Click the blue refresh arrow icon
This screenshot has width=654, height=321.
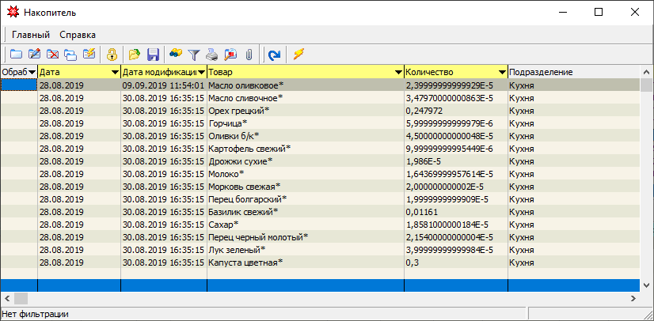pos(274,55)
